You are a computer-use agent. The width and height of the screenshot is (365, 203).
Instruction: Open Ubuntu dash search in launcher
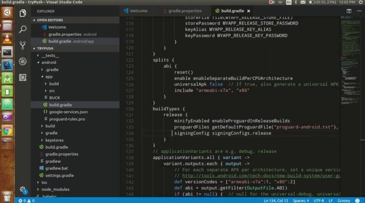click(7, 13)
